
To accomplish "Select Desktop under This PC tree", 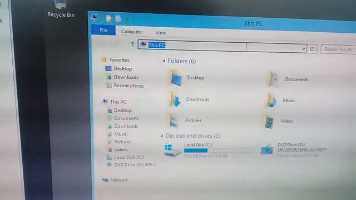I will [x=123, y=110].
